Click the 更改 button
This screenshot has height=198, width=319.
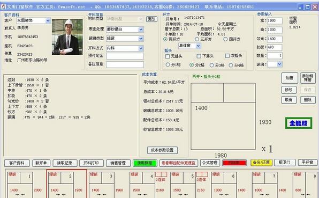click(151, 19)
